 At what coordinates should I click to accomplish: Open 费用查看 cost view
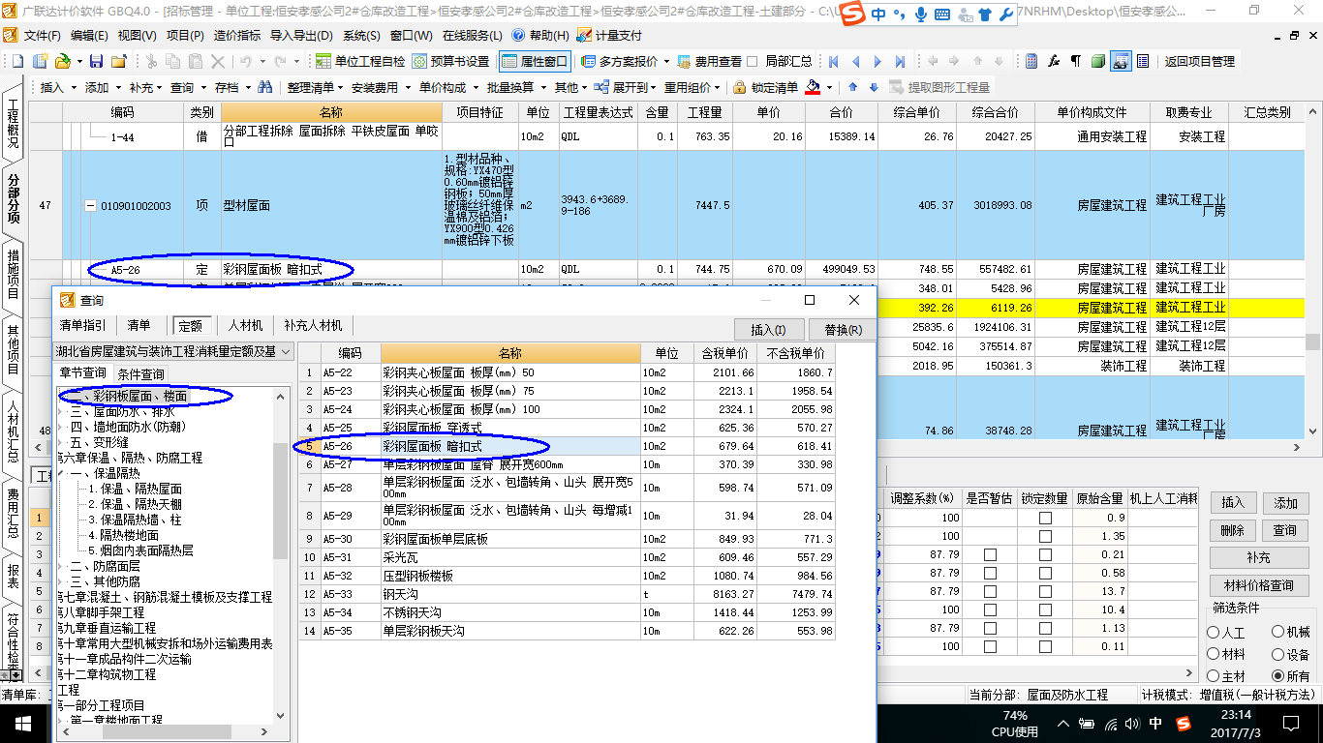coord(709,61)
